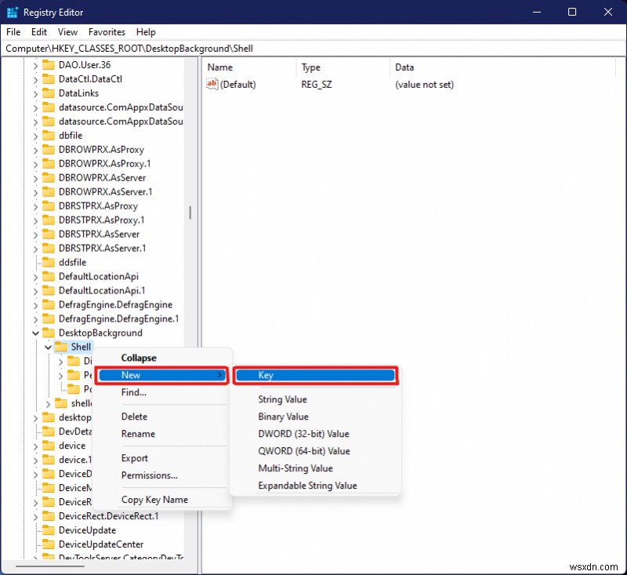Screen dimensions: 627x575
Task: Open the New submenu
Action: [162, 375]
